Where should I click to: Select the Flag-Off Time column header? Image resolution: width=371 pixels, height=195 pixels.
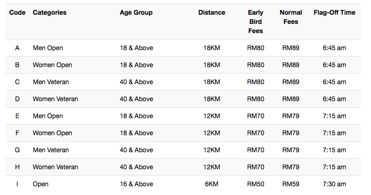[334, 12]
